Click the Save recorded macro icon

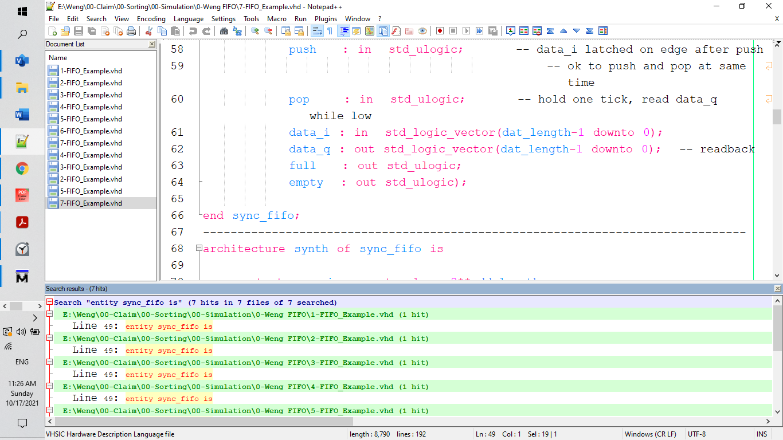click(492, 31)
